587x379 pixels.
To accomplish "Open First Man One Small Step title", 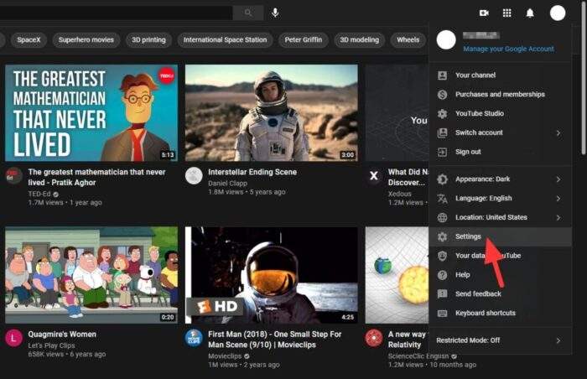I will pyautogui.click(x=275, y=340).
